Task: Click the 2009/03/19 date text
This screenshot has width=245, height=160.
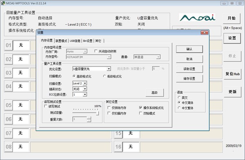Action: 234,146
